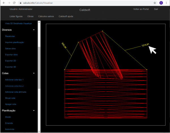Open the Chrome three-dot menu

click(x=167, y=3)
